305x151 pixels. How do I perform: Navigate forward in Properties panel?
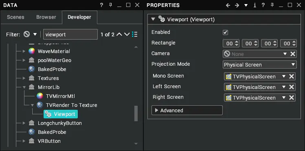(237, 5)
